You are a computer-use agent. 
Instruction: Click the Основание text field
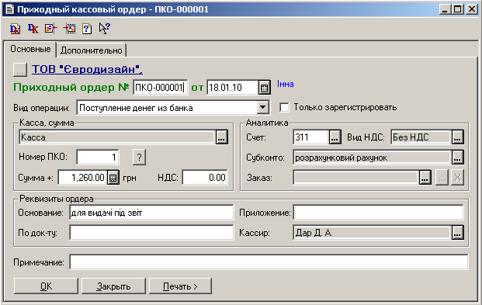[x=151, y=213]
